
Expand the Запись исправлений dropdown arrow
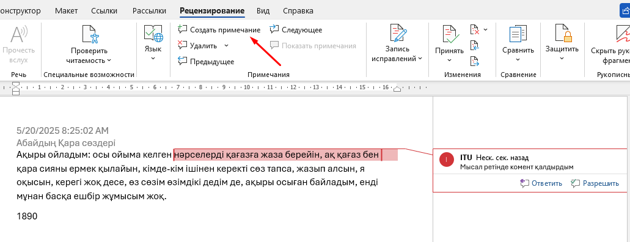[x=420, y=59]
